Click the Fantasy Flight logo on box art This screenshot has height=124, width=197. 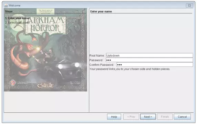[x=13, y=83]
